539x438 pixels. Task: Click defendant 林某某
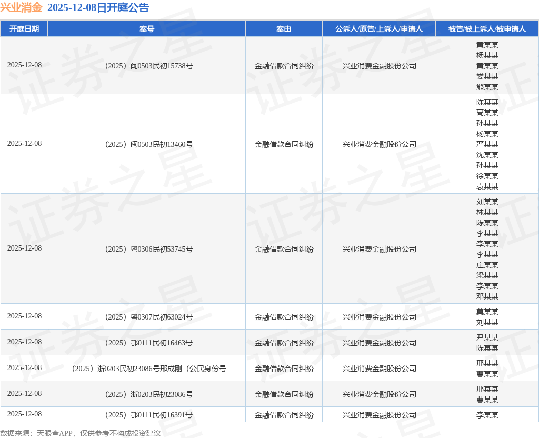pos(487,213)
